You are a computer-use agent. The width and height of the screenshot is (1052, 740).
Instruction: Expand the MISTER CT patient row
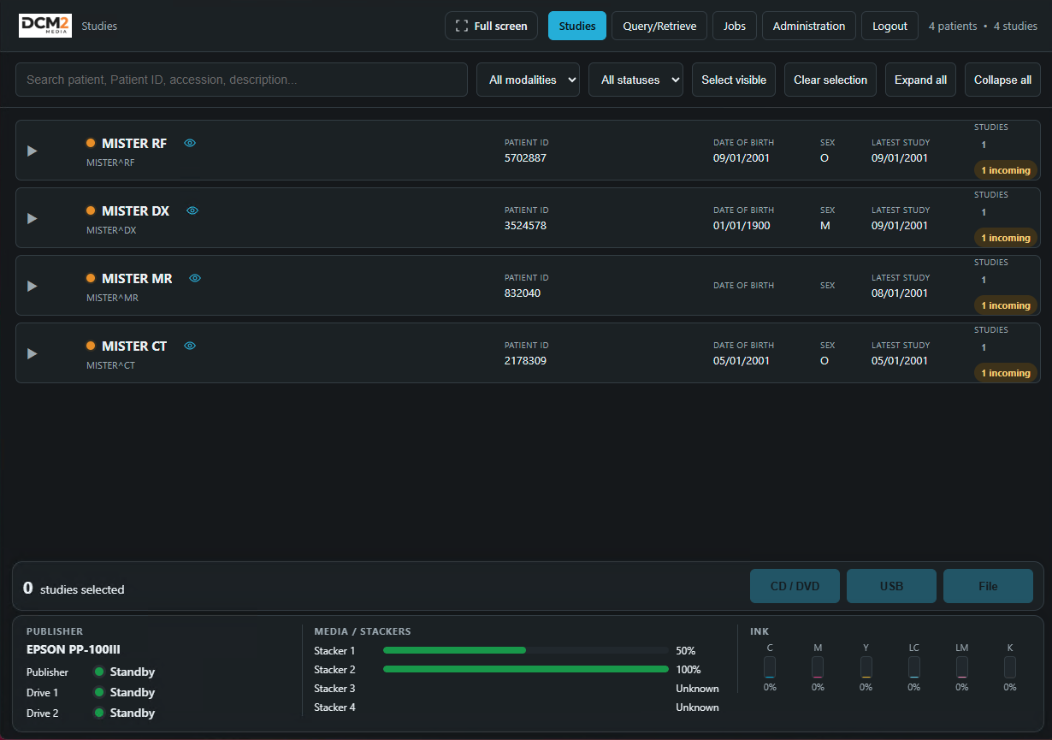click(33, 353)
